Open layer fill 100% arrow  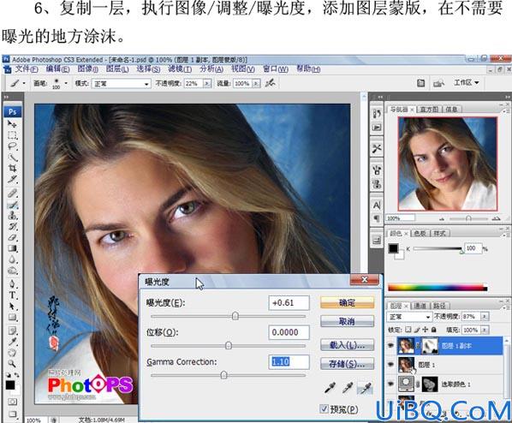coord(485,330)
